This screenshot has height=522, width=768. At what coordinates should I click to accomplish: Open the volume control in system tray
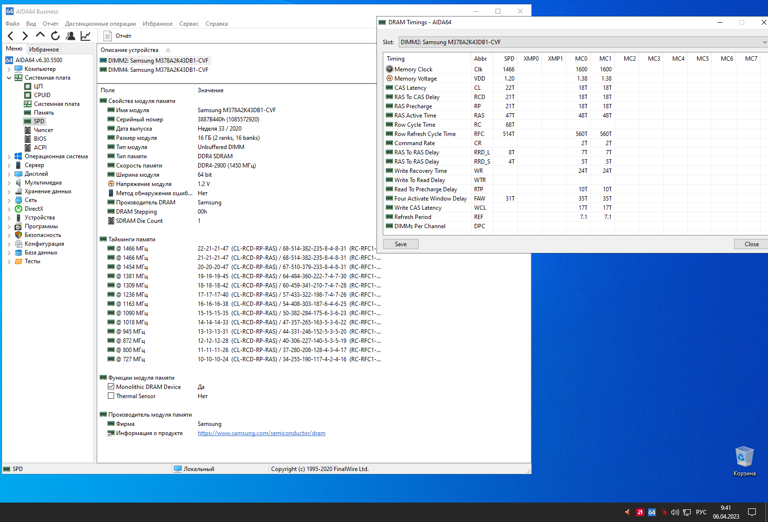pos(675,512)
